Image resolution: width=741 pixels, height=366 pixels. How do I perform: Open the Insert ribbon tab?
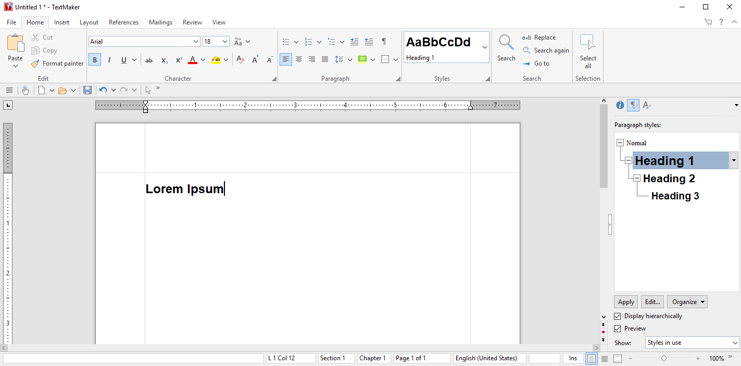(61, 22)
